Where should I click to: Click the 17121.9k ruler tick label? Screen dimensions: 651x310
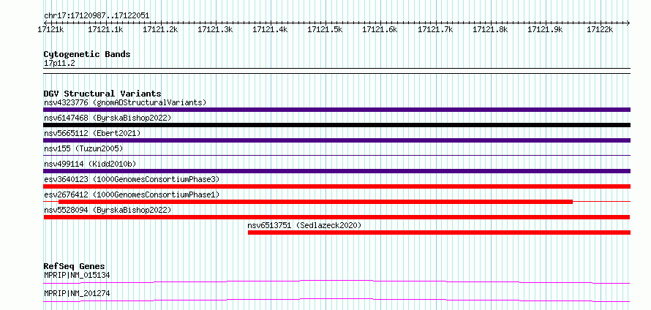(x=545, y=29)
